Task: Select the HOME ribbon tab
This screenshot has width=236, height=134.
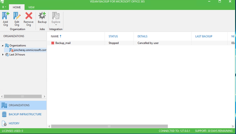Action: coord(17,7)
